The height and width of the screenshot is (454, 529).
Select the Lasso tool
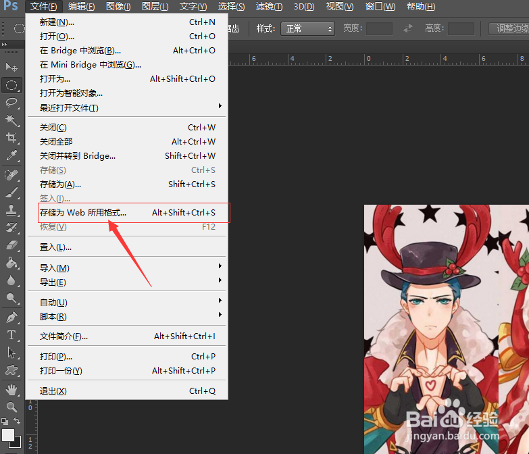(x=11, y=102)
